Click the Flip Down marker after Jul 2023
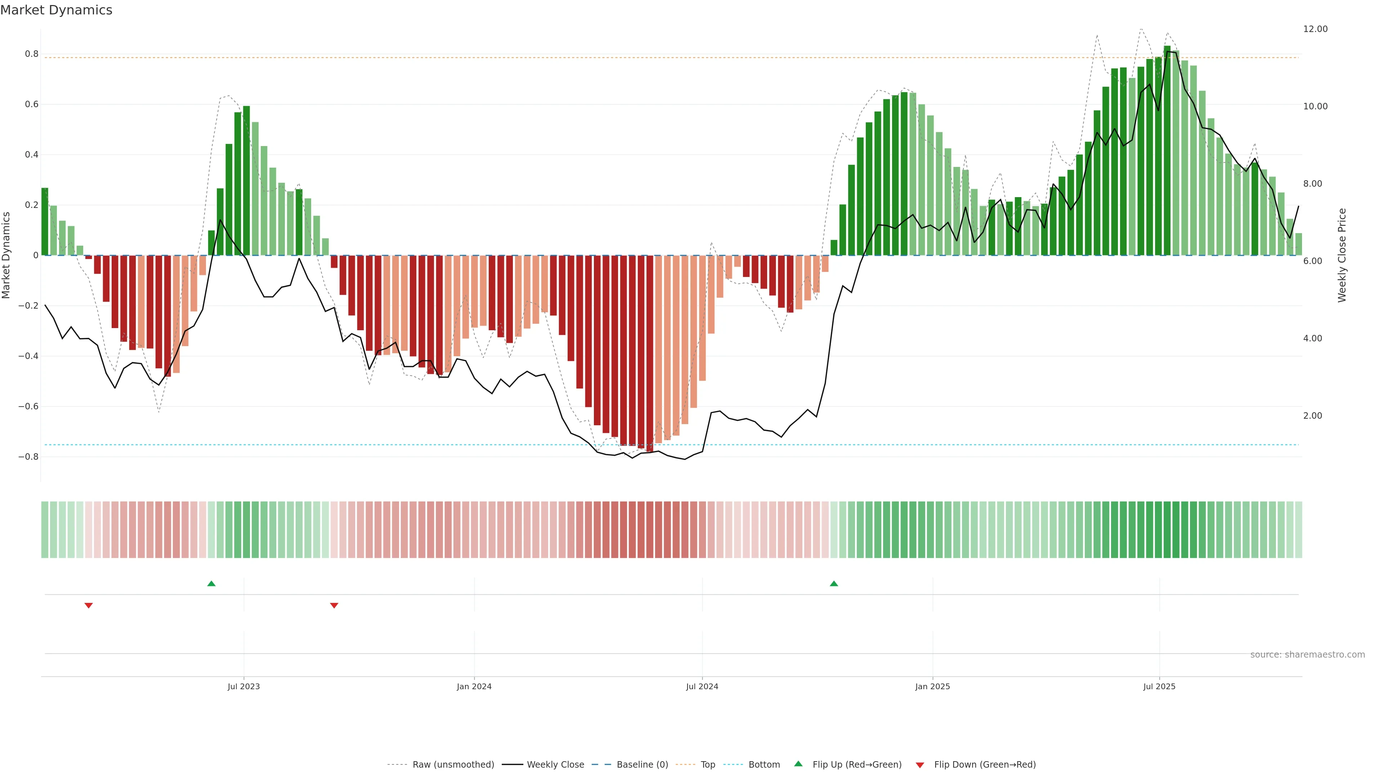Screen dimensions: 1383x777 coord(334,605)
